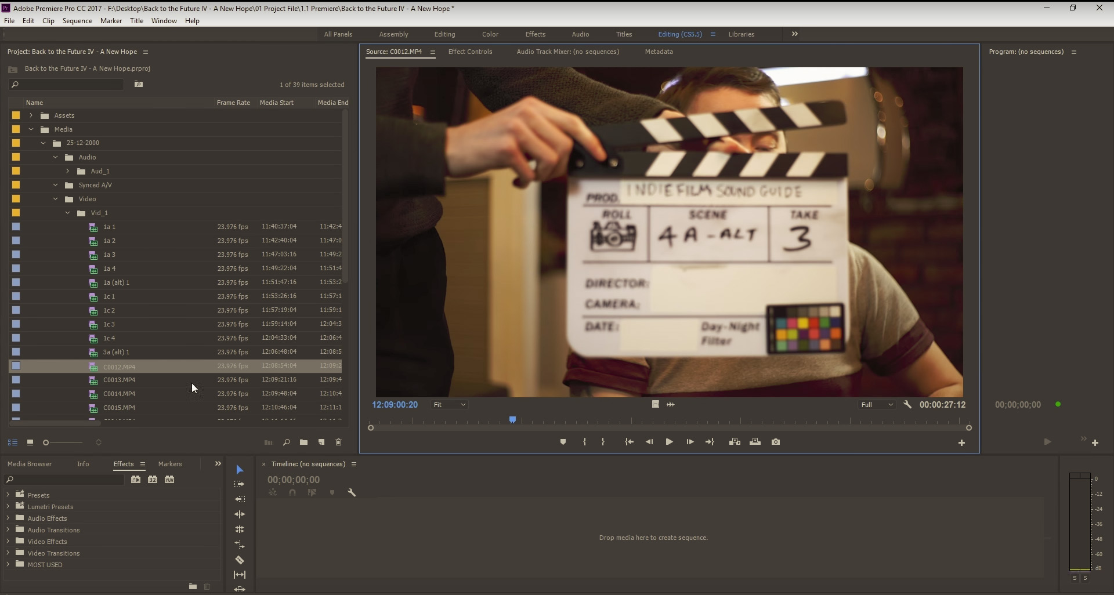
Task: Select the Razor tool
Action: click(x=240, y=560)
